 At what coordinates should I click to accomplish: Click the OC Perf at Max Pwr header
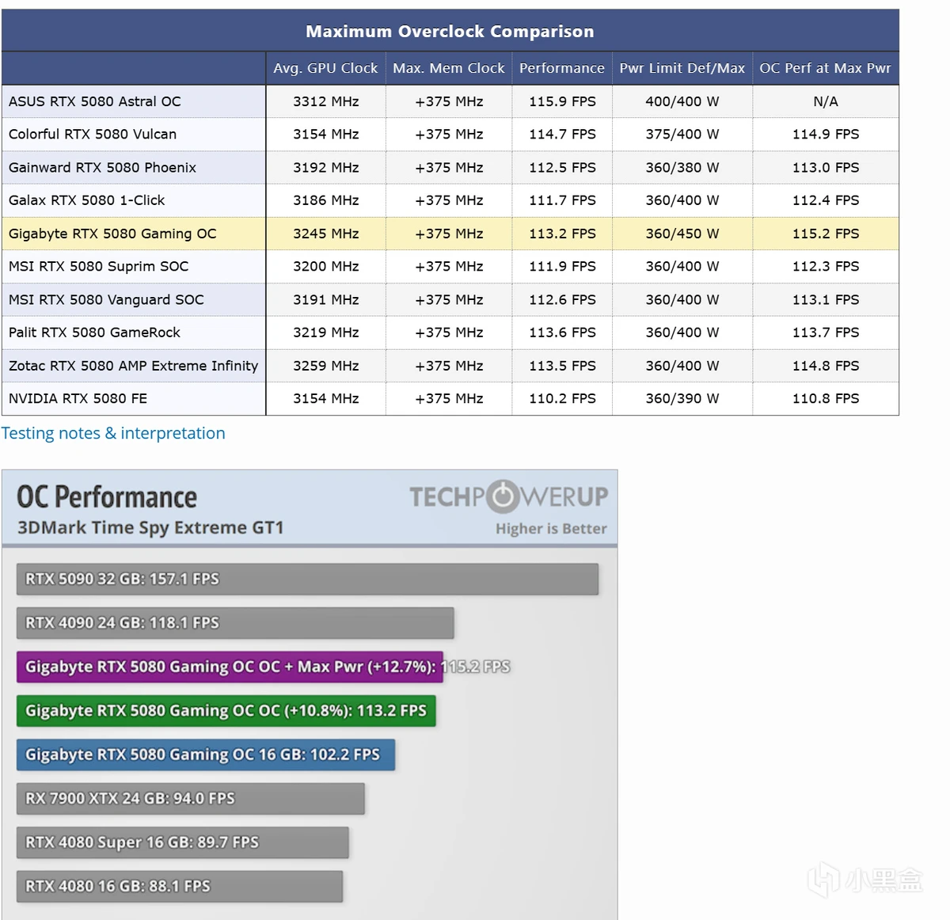825,68
